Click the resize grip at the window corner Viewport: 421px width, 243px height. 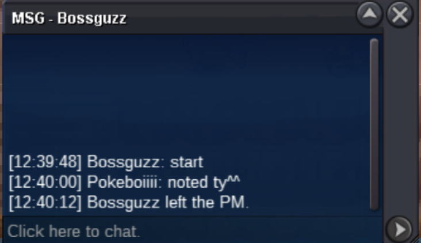(x=417, y=239)
